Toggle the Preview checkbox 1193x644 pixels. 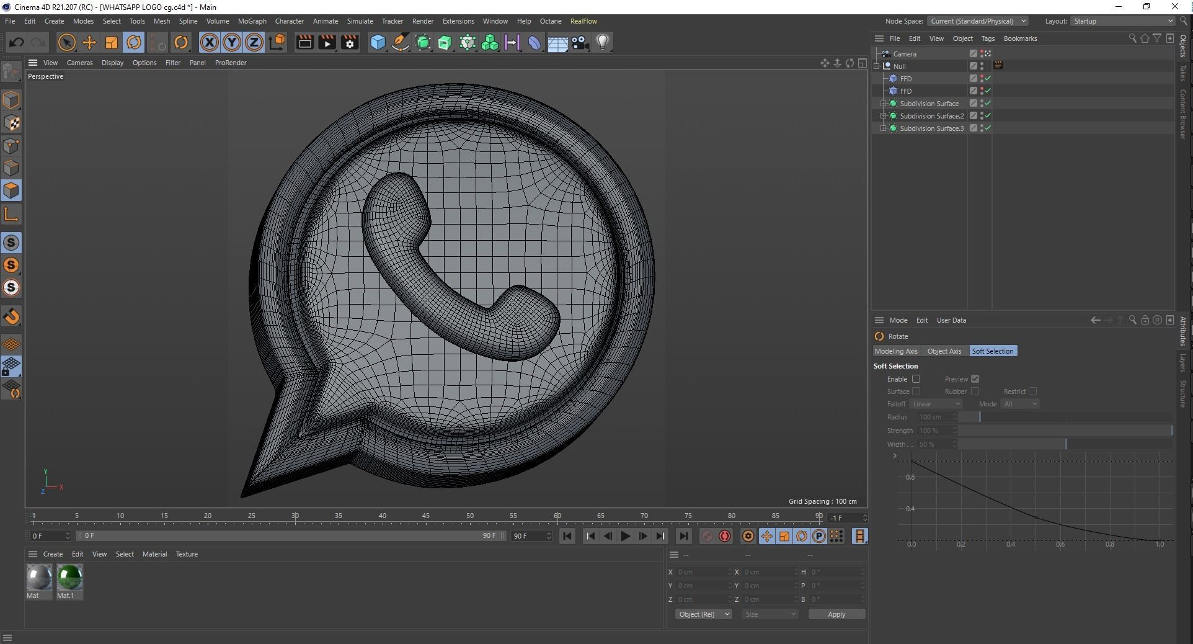point(975,379)
